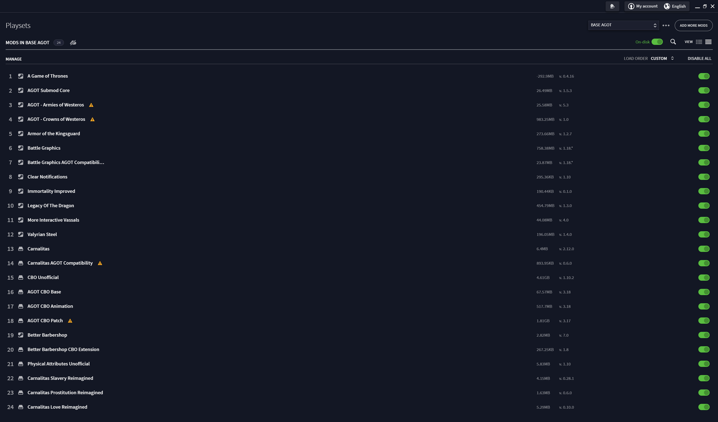Click the Carnalitas Prostitution Reimagined mod name
The width and height of the screenshot is (718, 422).
pos(65,393)
